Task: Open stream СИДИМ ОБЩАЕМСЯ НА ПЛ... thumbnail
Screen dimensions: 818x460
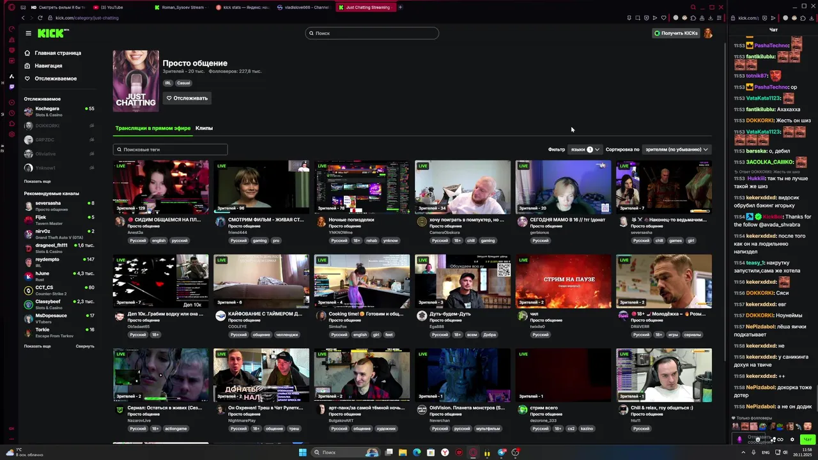Action: pos(160,187)
